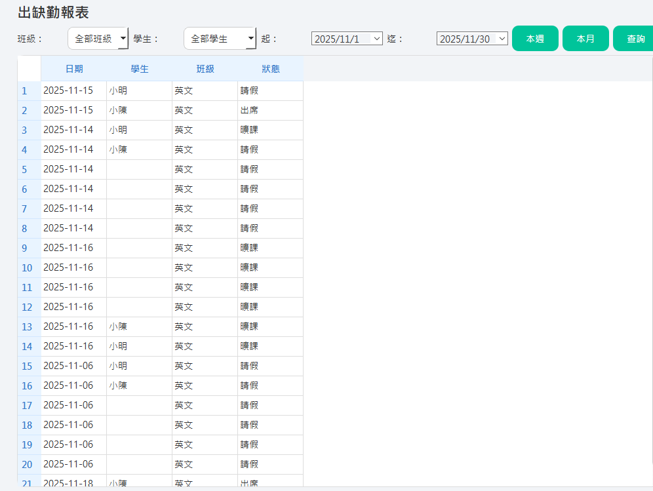
Task: Click the 本週 quick filter button
Action: point(535,38)
